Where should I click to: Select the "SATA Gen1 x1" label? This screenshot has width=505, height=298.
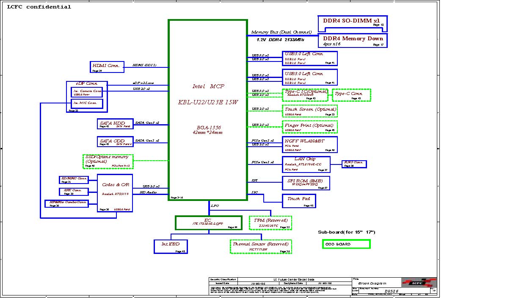pos(147,141)
